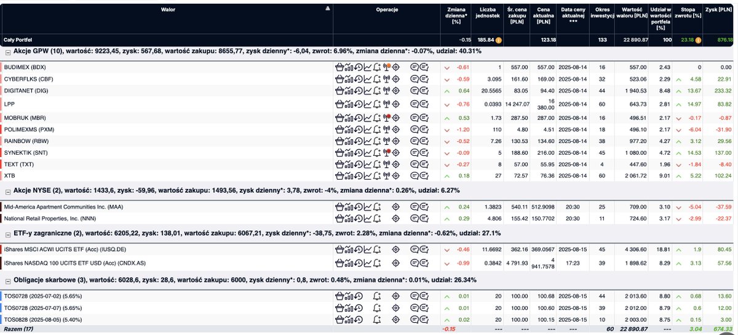Open the history clock icon for National Retail Properties
This screenshot has width=738, height=335.
[x=358, y=218]
